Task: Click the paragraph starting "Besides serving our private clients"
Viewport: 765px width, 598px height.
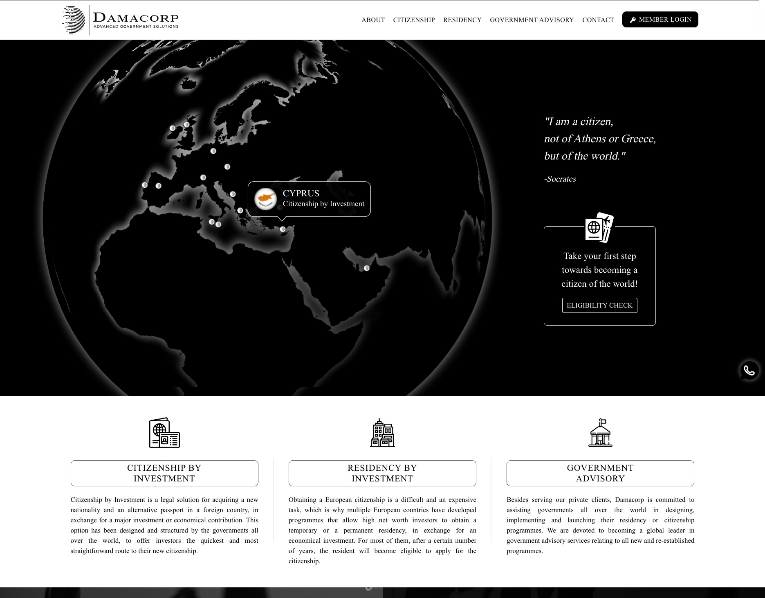Action: click(x=600, y=525)
